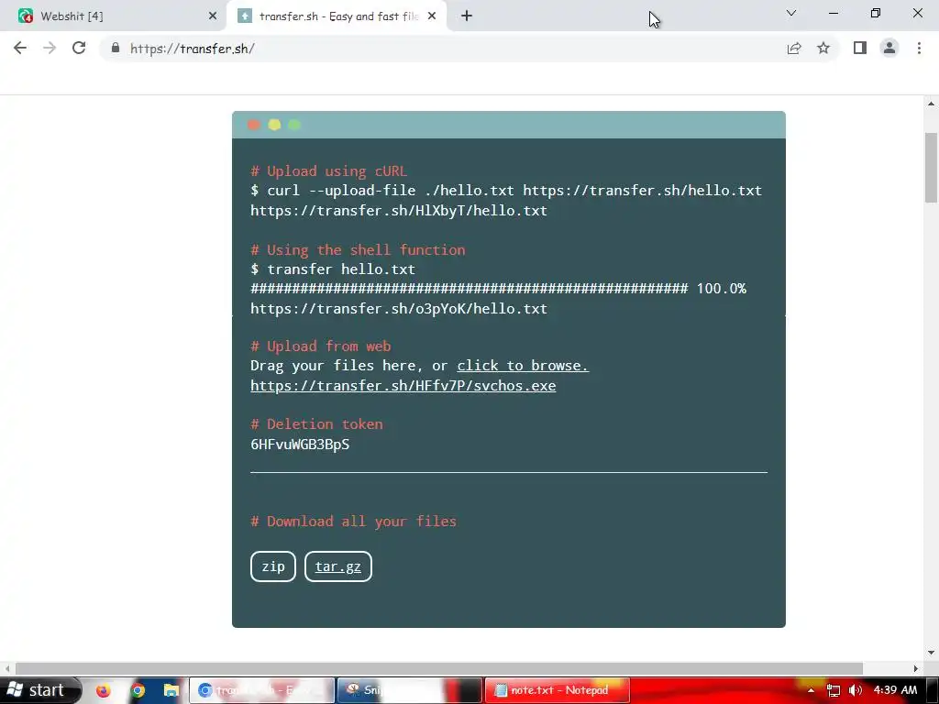Click the '# Using the shell function' heading
Image resolution: width=939 pixels, height=704 pixels.
[358, 249]
